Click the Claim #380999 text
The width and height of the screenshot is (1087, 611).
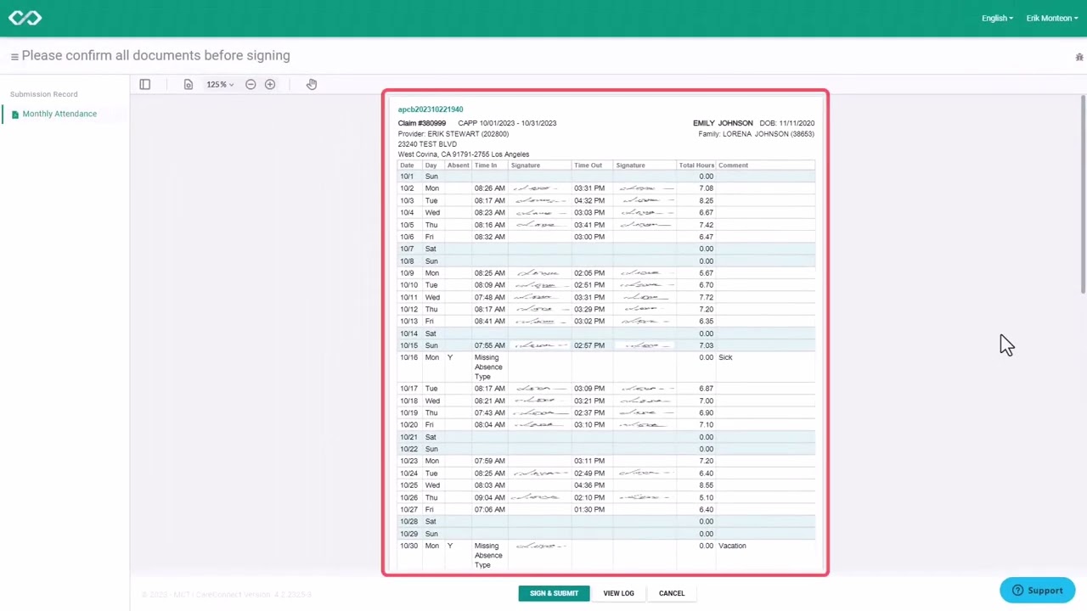[x=422, y=123]
